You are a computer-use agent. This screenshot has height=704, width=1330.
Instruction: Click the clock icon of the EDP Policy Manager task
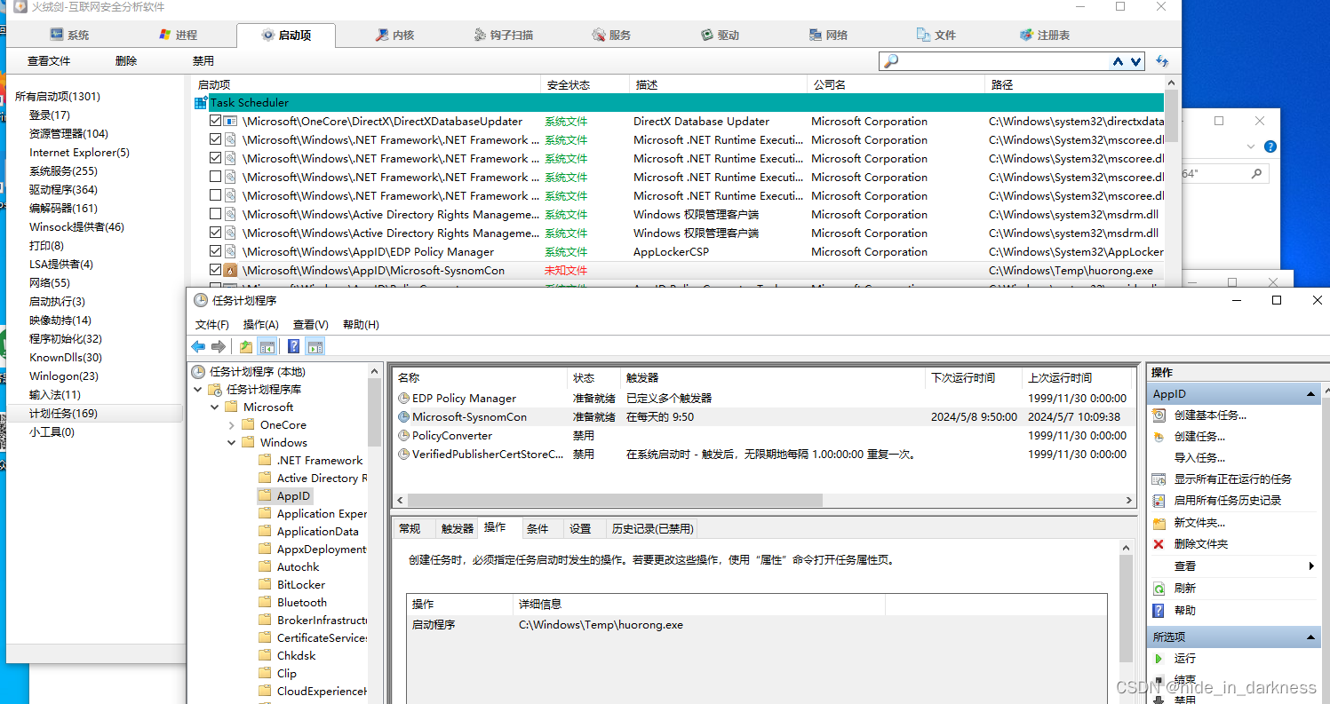pos(403,399)
